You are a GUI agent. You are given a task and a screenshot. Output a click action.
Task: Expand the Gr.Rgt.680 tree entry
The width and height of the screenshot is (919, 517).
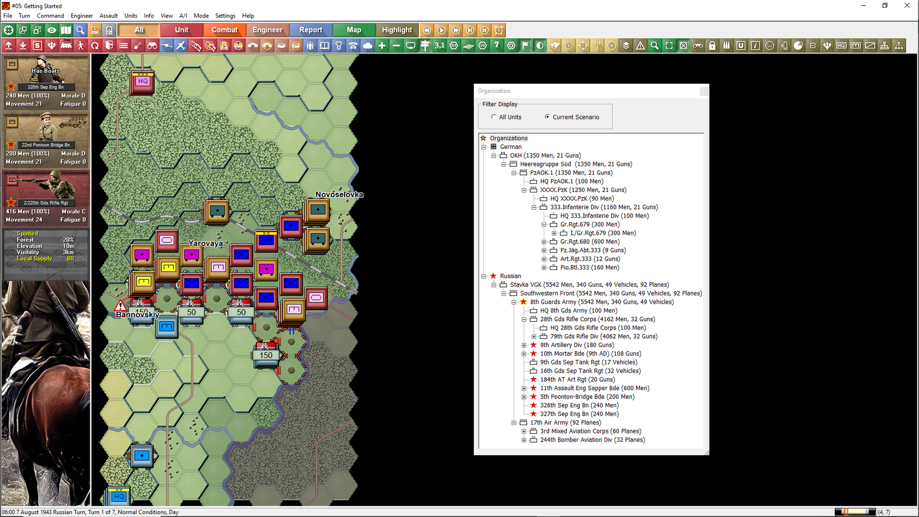544,242
